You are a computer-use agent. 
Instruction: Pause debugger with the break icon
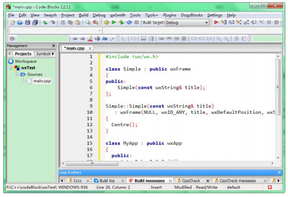[x=269, y=23]
